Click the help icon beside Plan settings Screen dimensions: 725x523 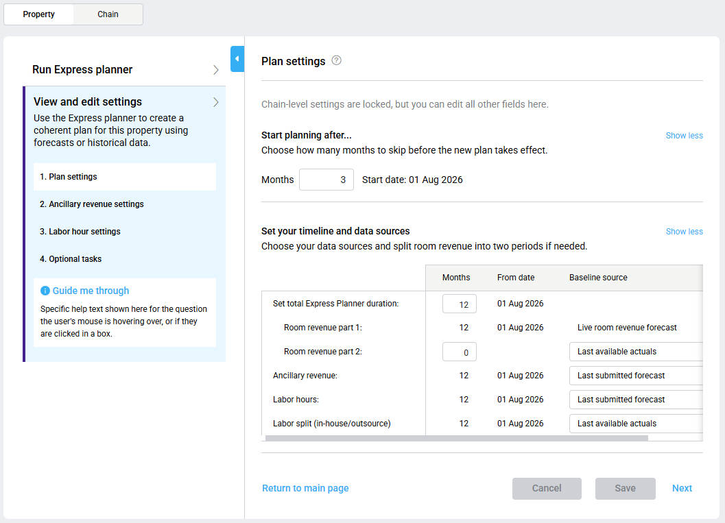336,60
